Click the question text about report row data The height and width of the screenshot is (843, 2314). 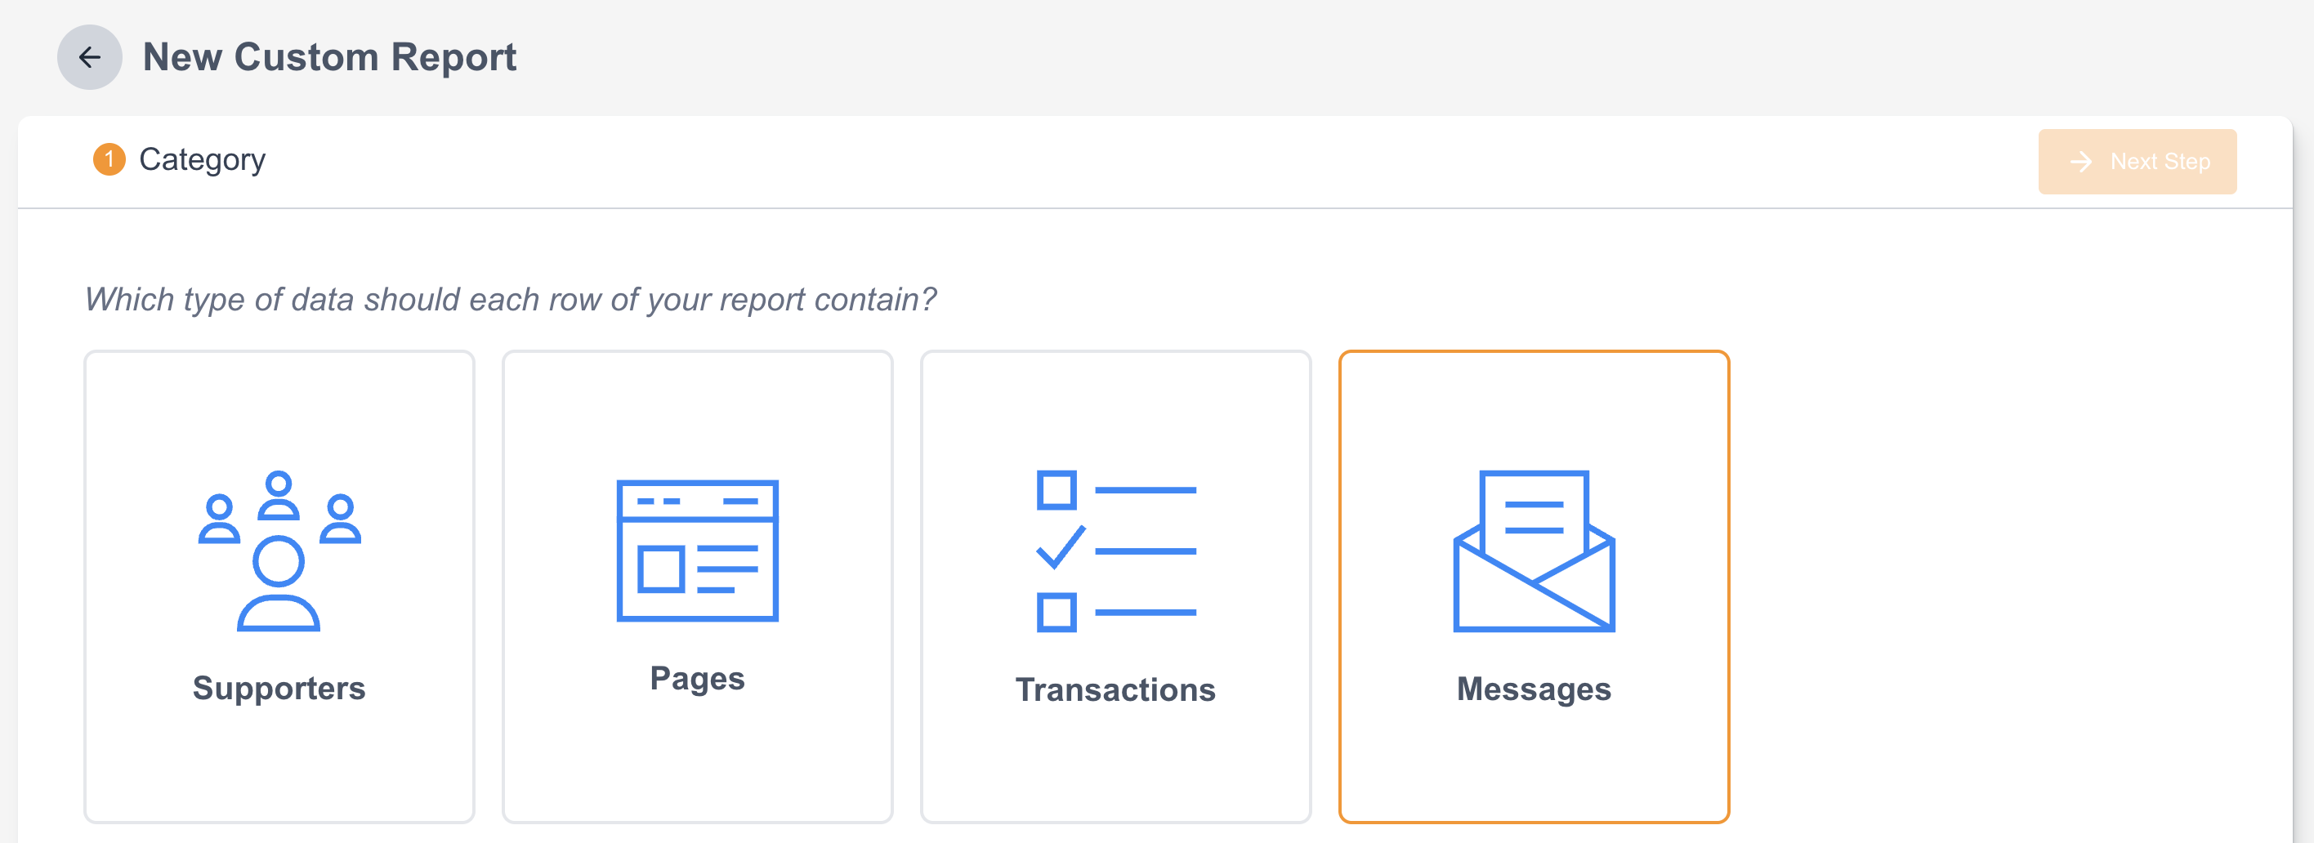tap(510, 299)
